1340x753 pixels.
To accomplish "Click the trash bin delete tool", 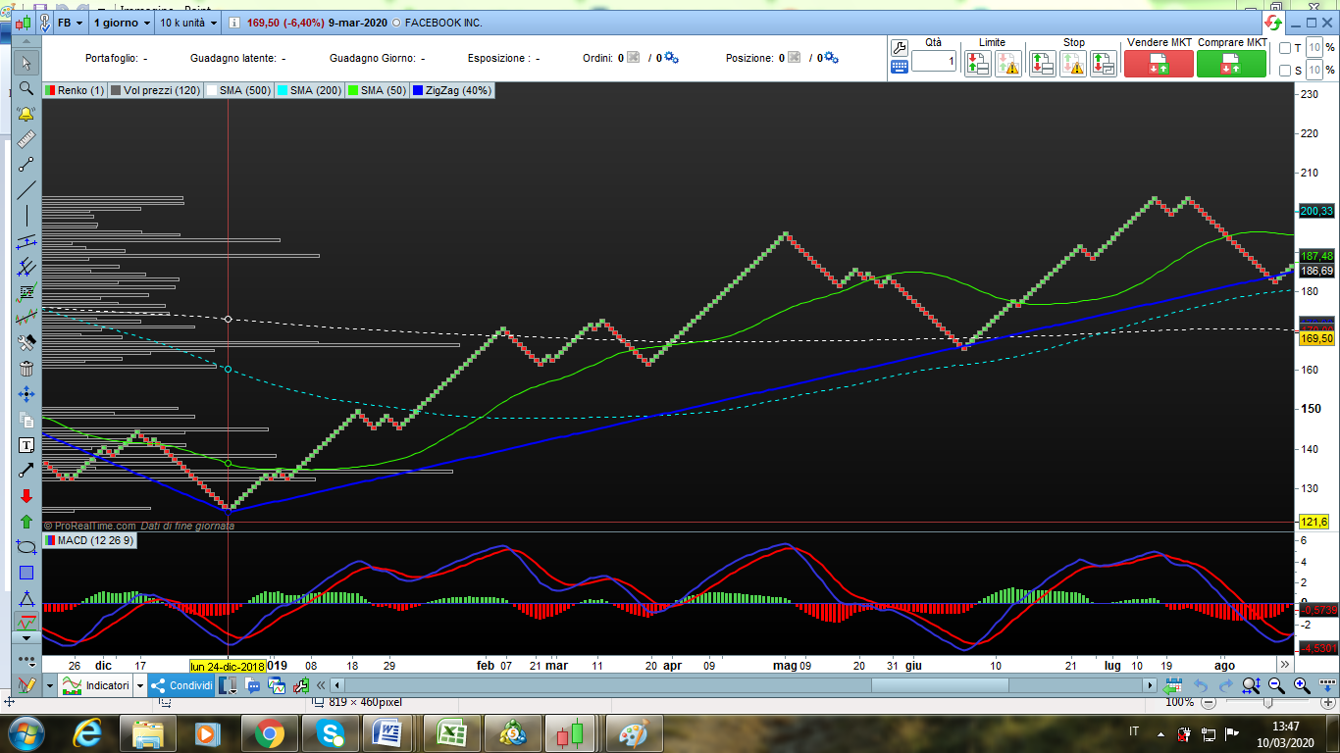I will coord(26,369).
